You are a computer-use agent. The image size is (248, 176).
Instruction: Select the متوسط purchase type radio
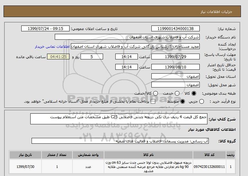coord(183,101)
